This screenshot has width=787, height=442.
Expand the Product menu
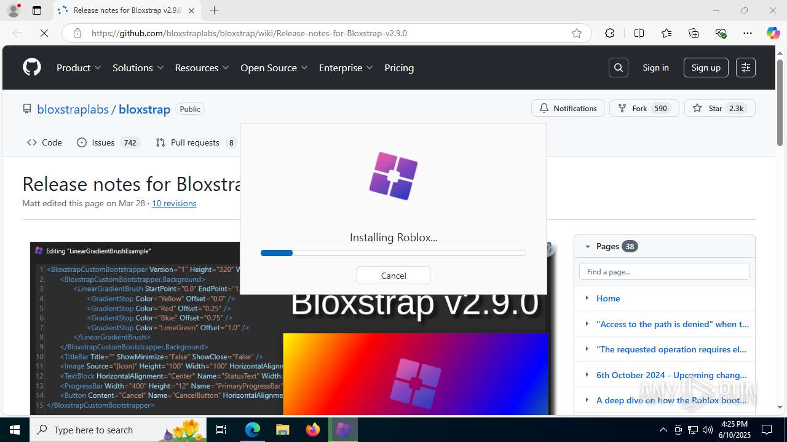pyautogui.click(x=79, y=68)
